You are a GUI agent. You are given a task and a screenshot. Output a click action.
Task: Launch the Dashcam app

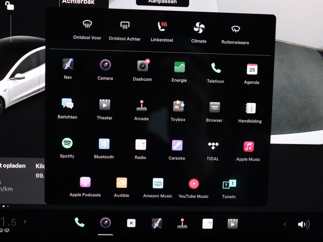click(143, 66)
